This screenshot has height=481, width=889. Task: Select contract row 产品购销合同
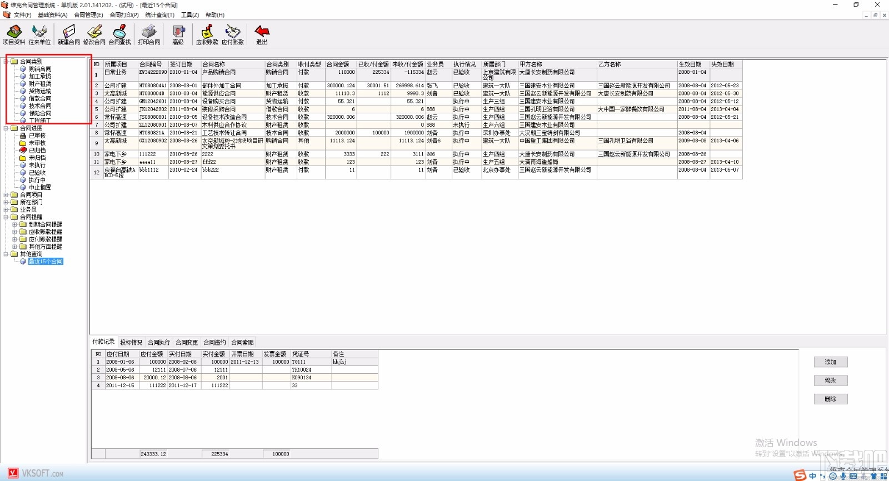point(417,75)
